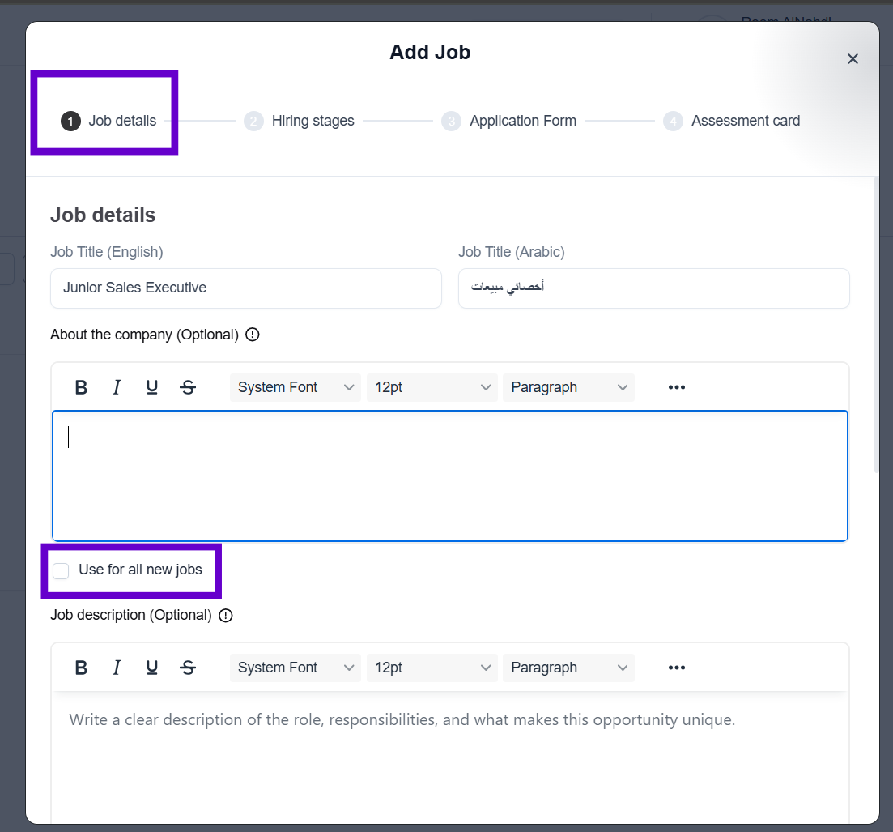This screenshot has height=832, width=893.
Task: Expand Paragraph format dropdown in About the company
Action: pyautogui.click(x=568, y=387)
